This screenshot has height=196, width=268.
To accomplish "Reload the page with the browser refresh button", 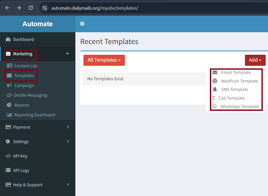I will coord(31,8).
